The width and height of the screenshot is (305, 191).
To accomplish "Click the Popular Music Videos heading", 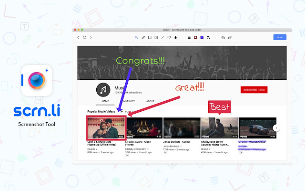I will 101,111.
